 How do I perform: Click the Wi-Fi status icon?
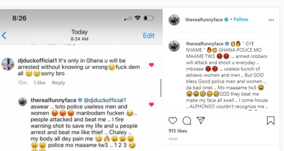(x=138, y=18)
